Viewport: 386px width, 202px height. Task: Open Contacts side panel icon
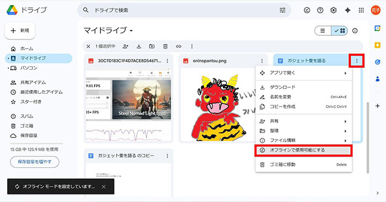(377, 79)
